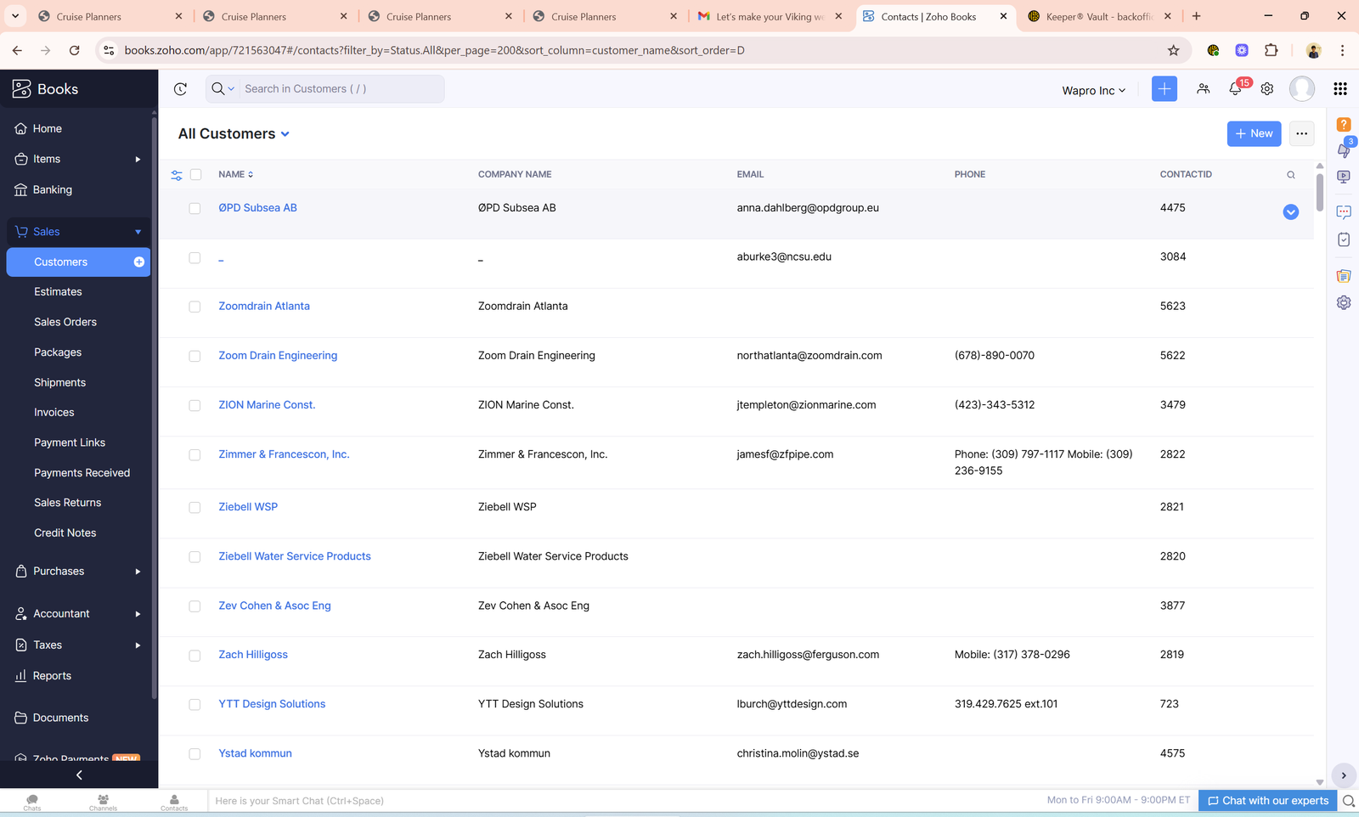Bookmark this page with star icon
Viewport: 1359px width, 817px height.
(1174, 51)
